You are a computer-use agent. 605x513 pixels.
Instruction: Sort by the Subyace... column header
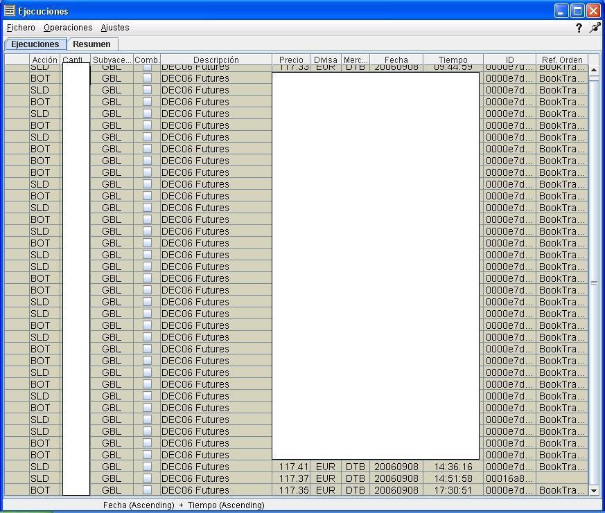(x=112, y=60)
